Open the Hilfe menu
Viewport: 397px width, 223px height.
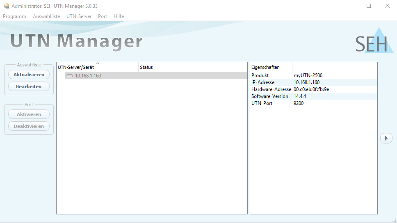119,16
